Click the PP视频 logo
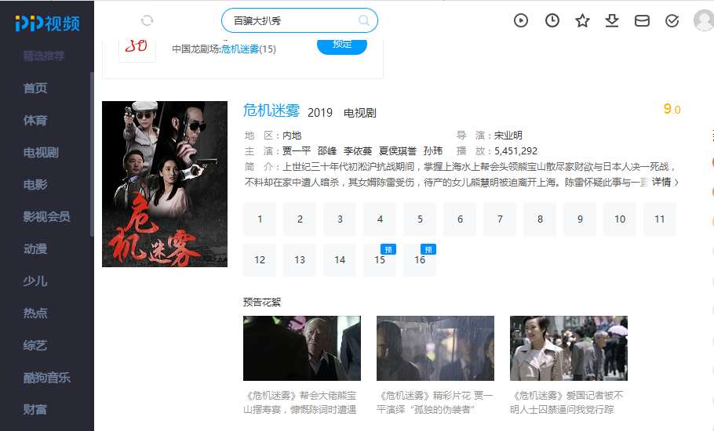714x431 pixels. (x=47, y=24)
